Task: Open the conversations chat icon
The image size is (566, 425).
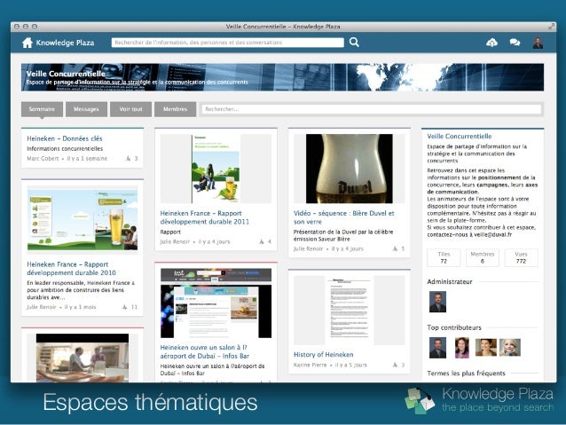Action: click(x=515, y=43)
